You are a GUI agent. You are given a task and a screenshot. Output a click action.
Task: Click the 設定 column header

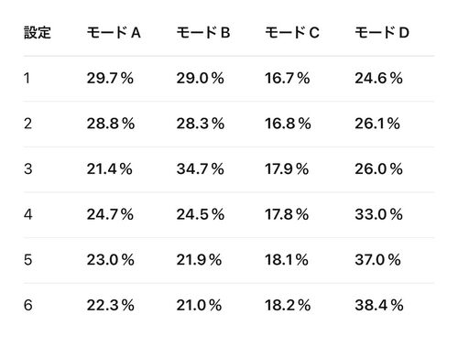(38, 33)
